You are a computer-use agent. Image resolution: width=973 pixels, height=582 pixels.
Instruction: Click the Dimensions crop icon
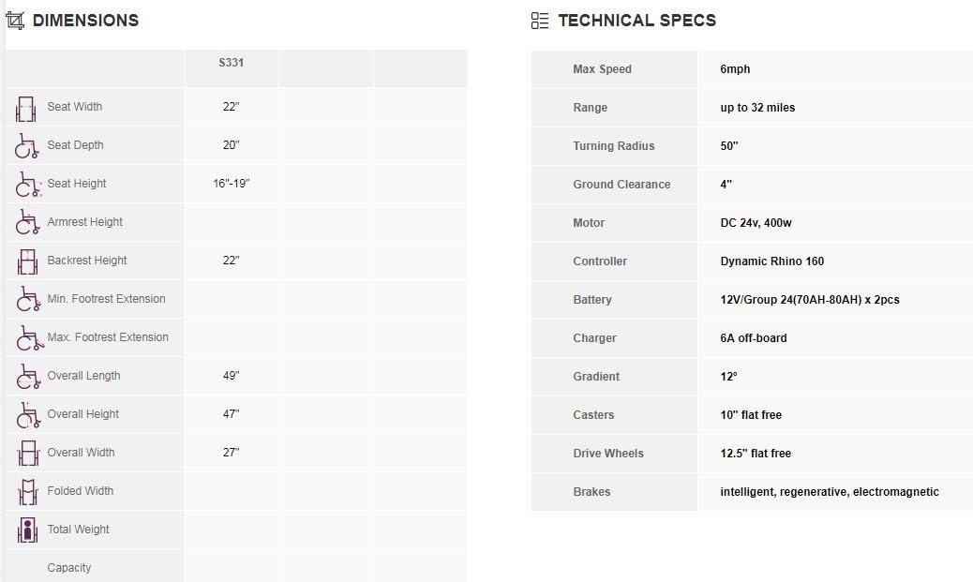15,21
